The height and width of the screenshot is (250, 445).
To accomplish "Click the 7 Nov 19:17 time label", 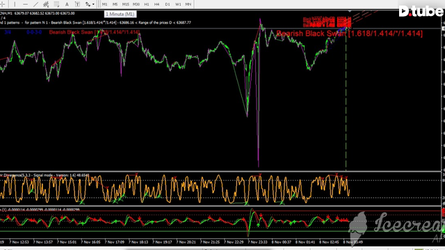I will tap(162, 242).
